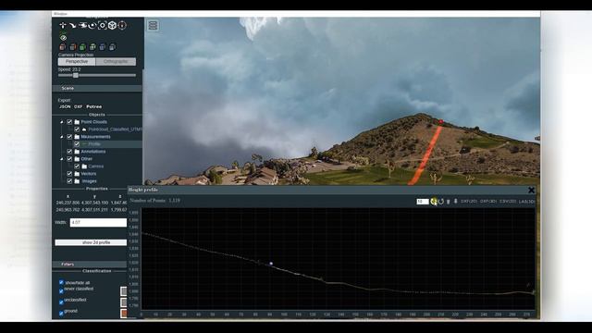The height and width of the screenshot is (333, 592).
Task: Click the yellow rotate-left icon in Height profile
Action: pos(434,202)
